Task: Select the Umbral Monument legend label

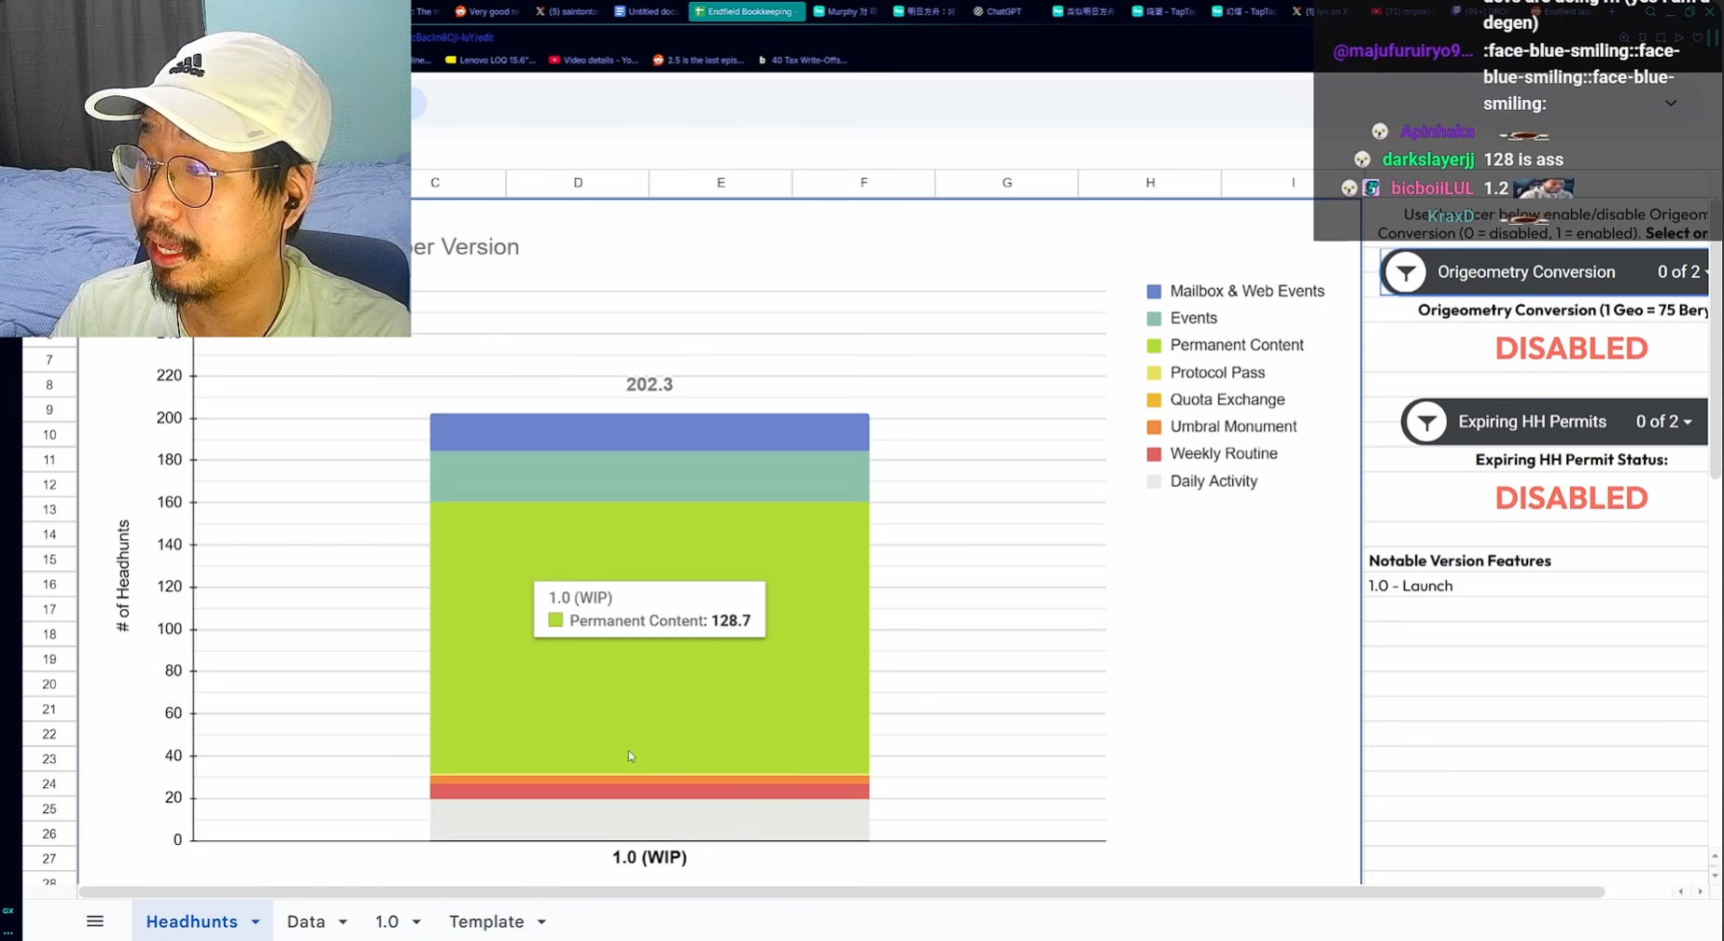Action: pos(1233,426)
